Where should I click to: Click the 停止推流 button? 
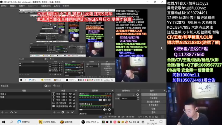[153, 94]
